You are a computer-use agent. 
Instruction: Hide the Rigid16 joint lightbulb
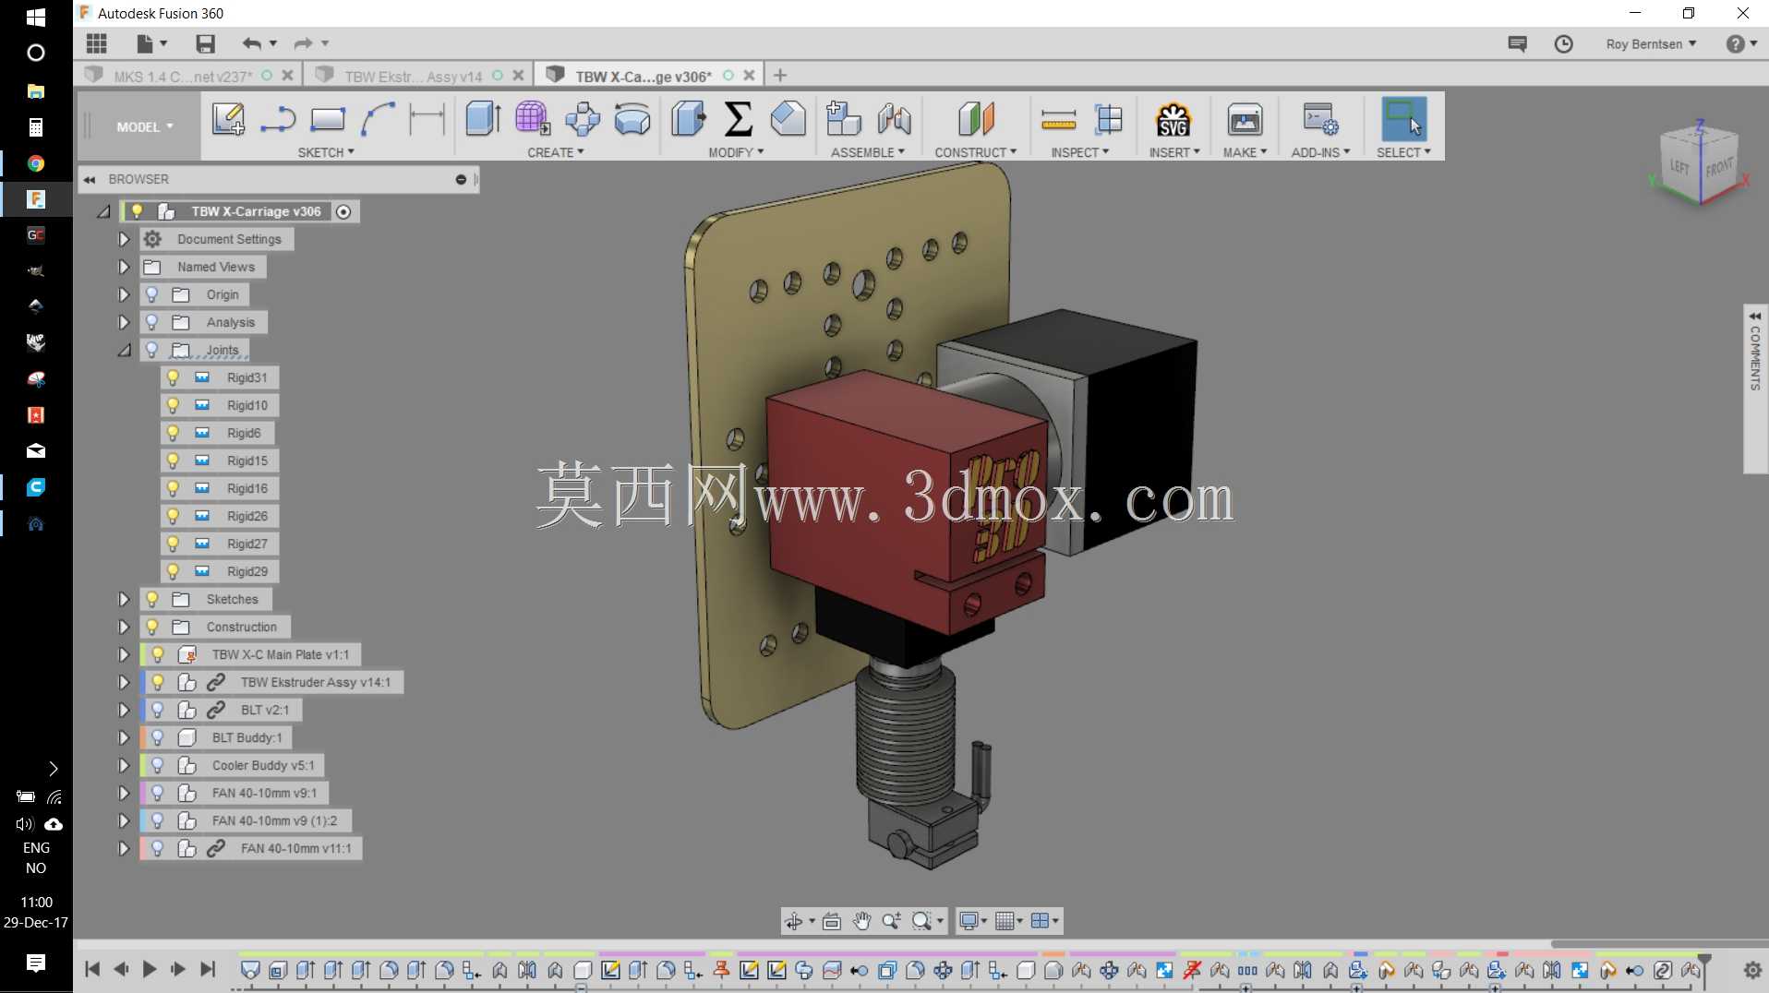point(173,488)
